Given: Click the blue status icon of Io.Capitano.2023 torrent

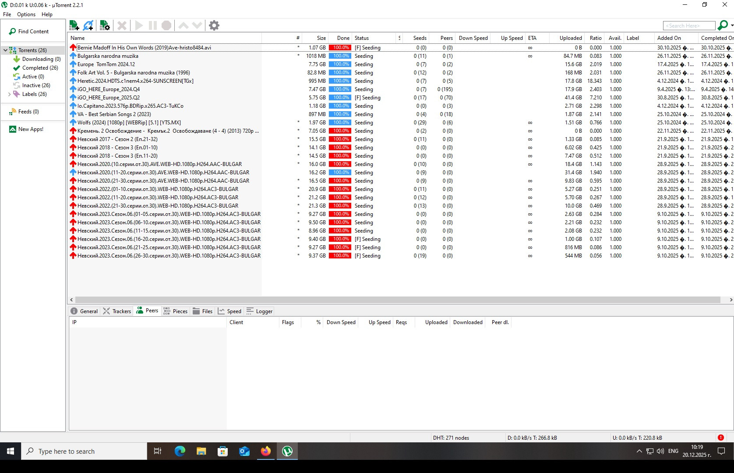Looking at the screenshot, I should [x=73, y=106].
